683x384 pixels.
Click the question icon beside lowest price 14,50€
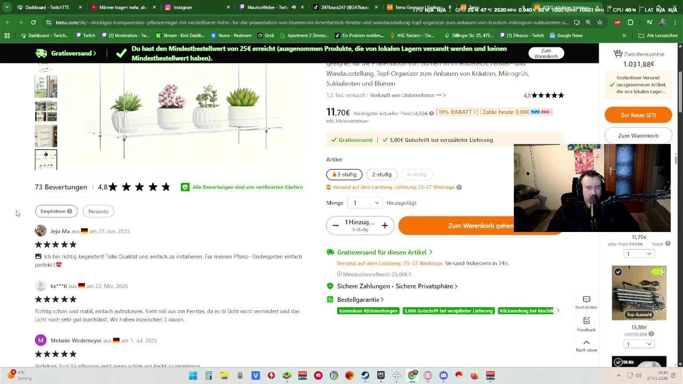point(431,113)
